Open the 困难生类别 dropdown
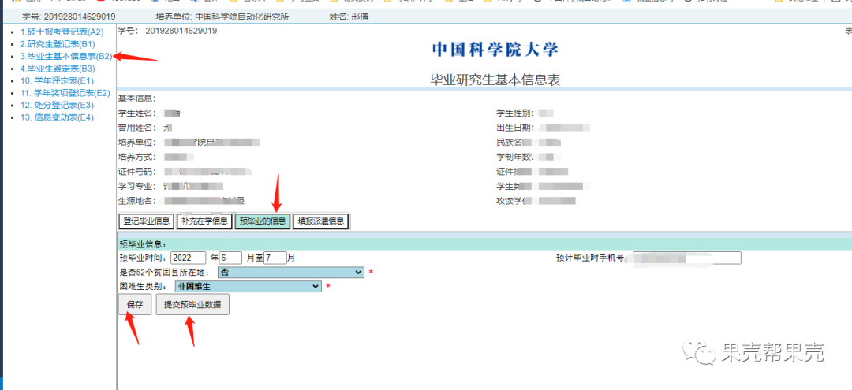Viewport: 852px width, 390px height. click(x=248, y=286)
